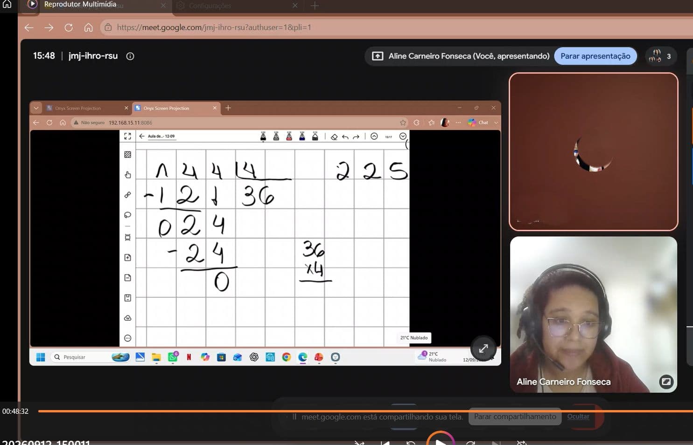Open the Windows Start menu in shared taskbar
Viewport: 693px width, 445px height.
pos(41,357)
